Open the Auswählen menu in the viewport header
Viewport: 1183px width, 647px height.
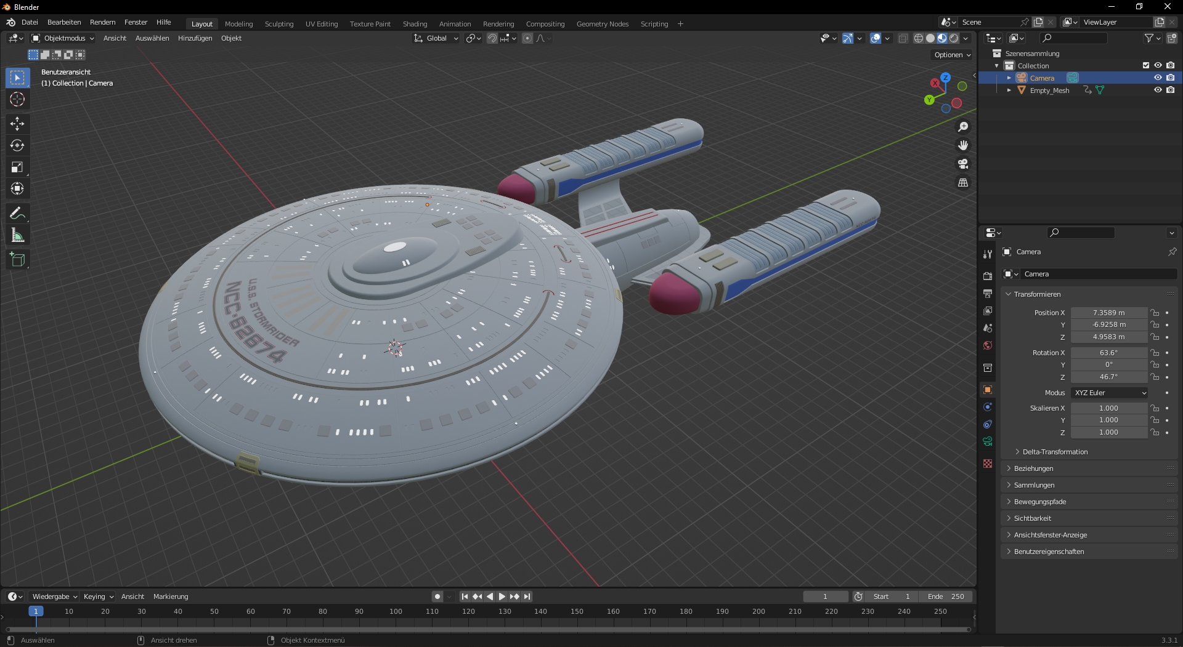click(x=152, y=38)
